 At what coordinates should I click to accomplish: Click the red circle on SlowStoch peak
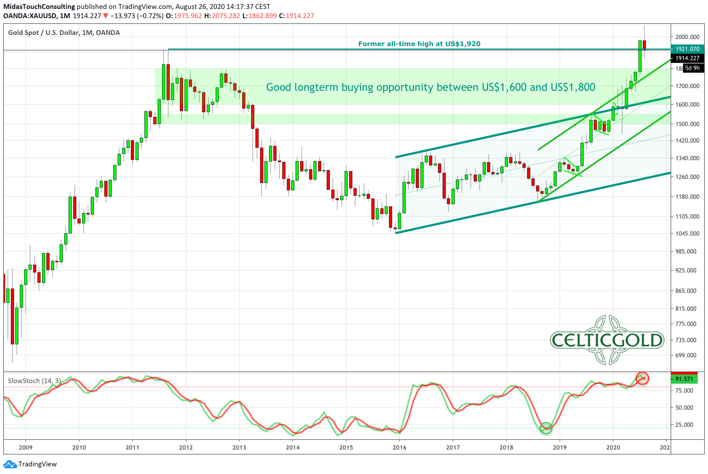point(642,378)
